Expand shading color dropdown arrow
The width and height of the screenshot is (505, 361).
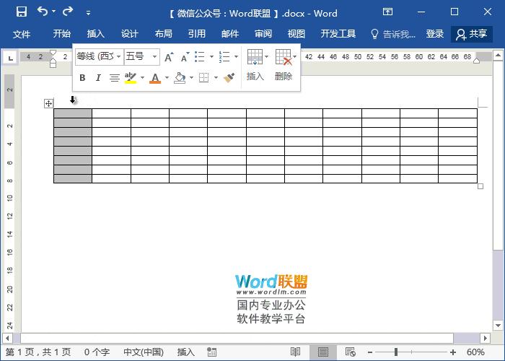pyautogui.click(x=191, y=78)
